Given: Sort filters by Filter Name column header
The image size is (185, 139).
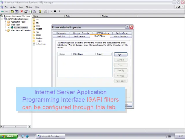Looking at the screenshot, I should (84, 54).
